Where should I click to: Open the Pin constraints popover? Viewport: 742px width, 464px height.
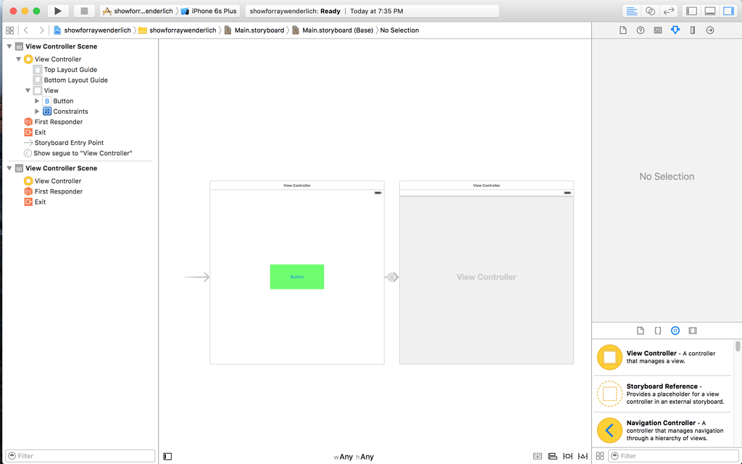click(567, 455)
